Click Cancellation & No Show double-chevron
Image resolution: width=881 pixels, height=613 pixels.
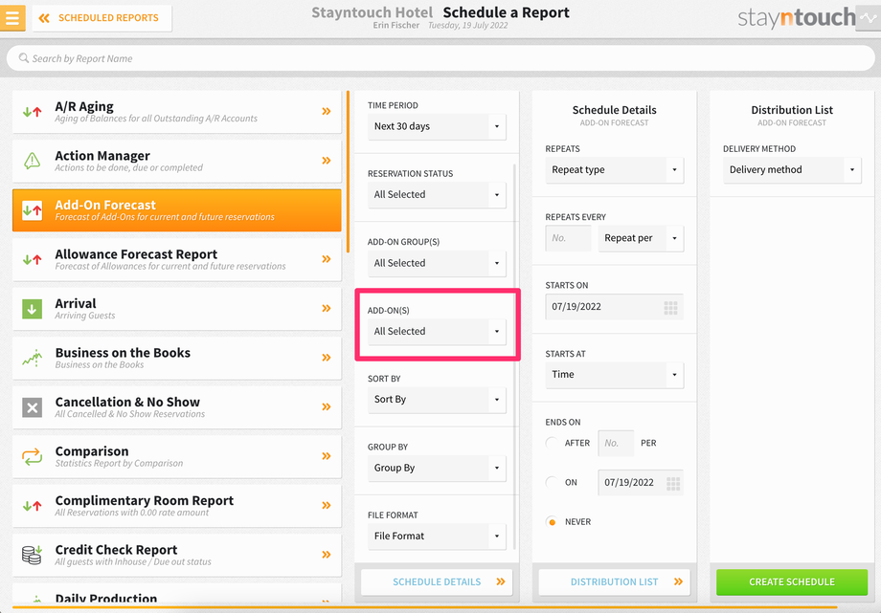pyautogui.click(x=327, y=407)
